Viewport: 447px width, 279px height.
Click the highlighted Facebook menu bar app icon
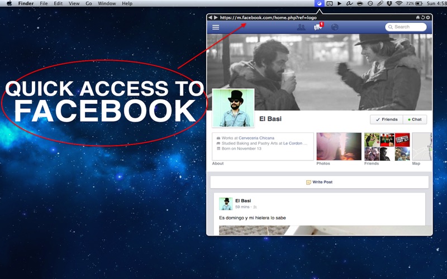pos(319,3)
